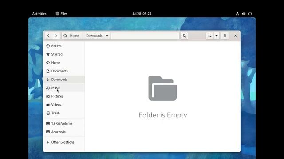
Task: Click the Recent clock icon in sidebar
Action: (48, 46)
